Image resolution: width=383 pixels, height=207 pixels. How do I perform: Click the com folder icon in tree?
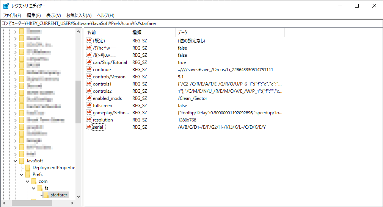click(x=34, y=181)
